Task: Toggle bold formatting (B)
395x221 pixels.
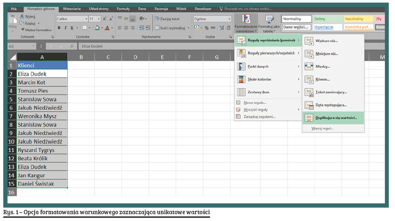Action: point(59,28)
